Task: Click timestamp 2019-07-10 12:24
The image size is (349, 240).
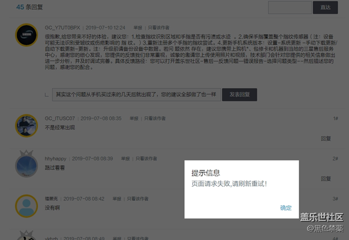Action: (x=105, y=27)
